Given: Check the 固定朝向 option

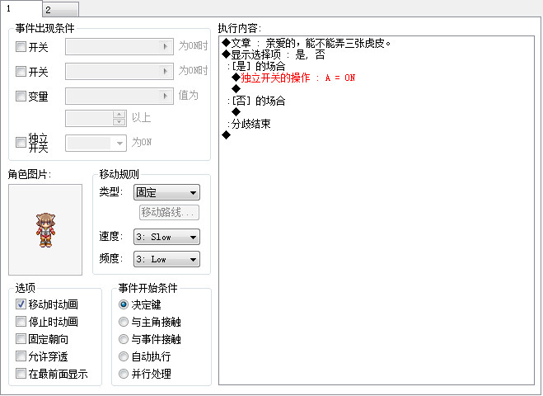Looking at the screenshot, I should pyautogui.click(x=21, y=339).
